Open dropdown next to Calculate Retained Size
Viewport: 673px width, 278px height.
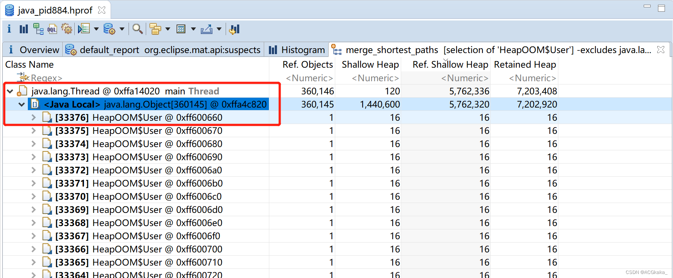(x=193, y=29)
